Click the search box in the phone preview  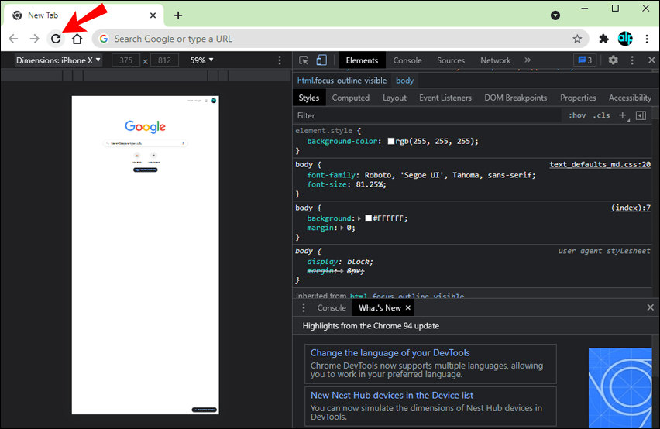145,143
